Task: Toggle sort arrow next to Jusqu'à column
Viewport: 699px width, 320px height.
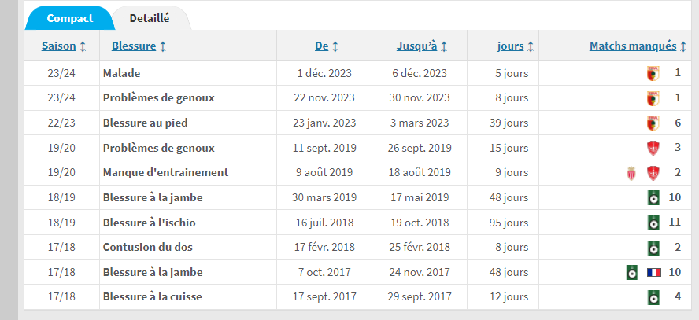Action: click(444, 46)
